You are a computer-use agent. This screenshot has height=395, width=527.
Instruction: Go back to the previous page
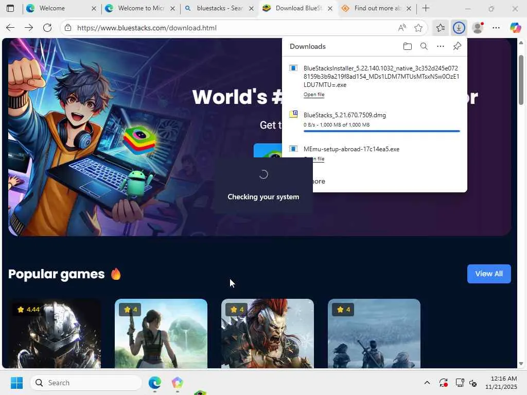(10, 28)
